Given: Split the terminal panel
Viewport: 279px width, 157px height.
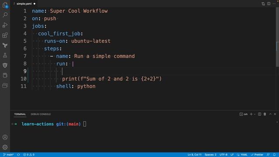Looking at the screenshot, I should pyautogui.click(x=260, y=114).
